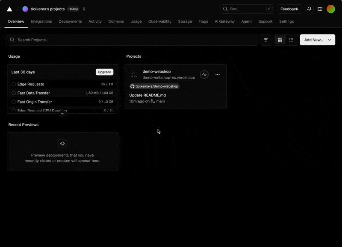Image resolution: width=342 pixels, height=247 pixels.
Task: Toggle the Recent Previews eye icon
Action: pos(62,144)
